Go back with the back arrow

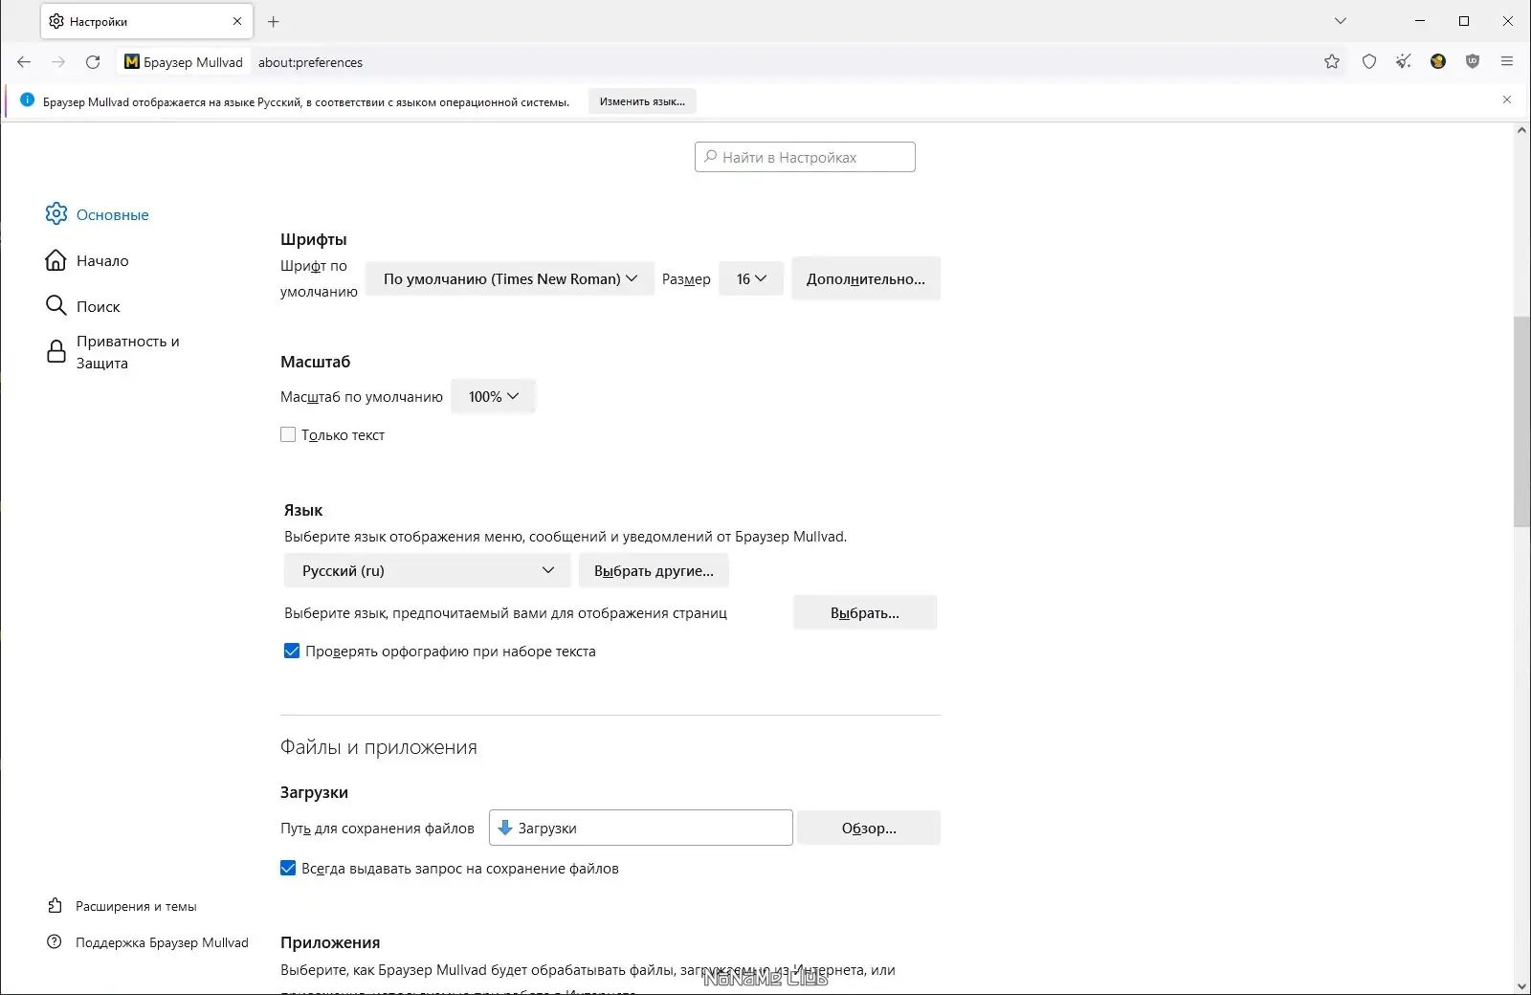point(24,62)
